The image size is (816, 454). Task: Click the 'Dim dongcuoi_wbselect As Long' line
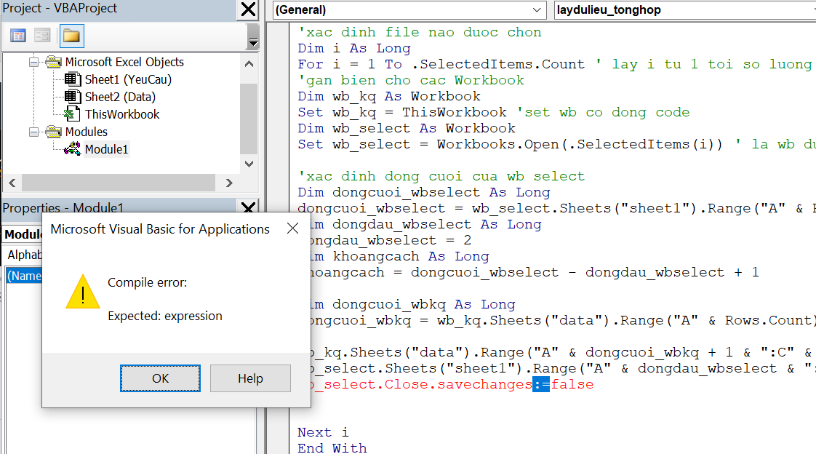click(x=423, y=193)
